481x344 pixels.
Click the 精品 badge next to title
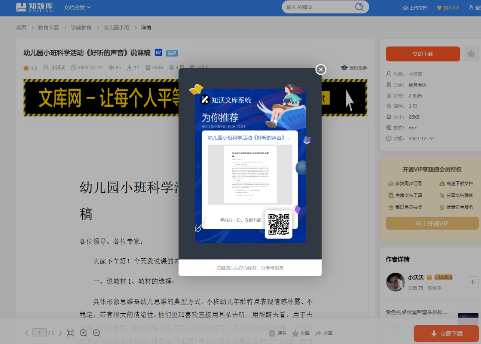(172, 53)
